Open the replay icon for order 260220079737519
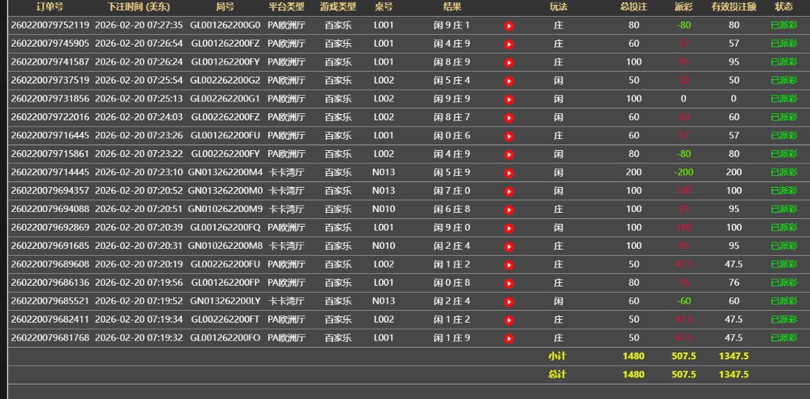Screen dimensions: 810x399 click(x=509, y=81)
